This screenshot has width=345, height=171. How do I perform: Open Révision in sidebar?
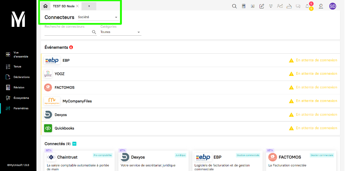click(x=15, y=87)
